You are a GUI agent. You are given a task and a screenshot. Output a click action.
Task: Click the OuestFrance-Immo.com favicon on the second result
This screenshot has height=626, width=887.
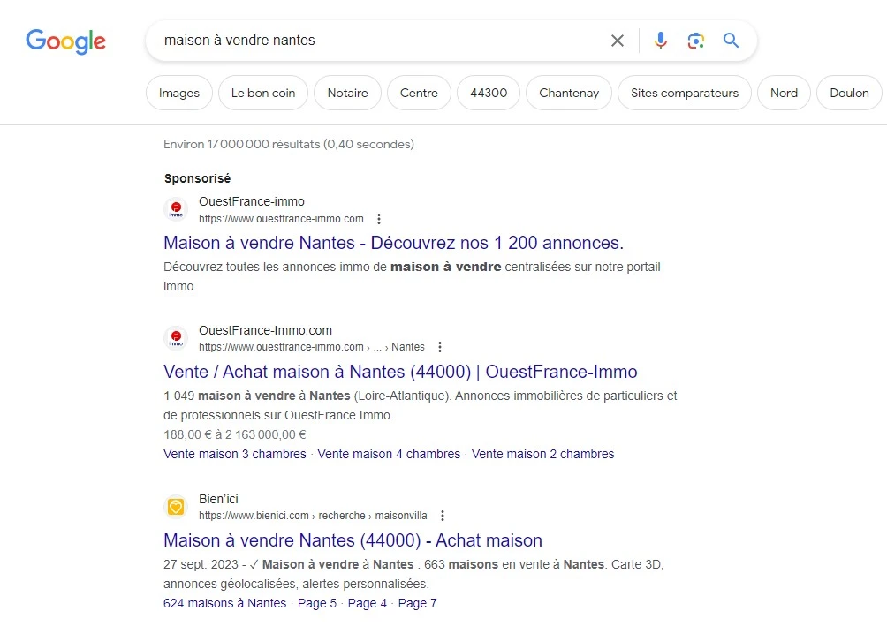(176, 338)
